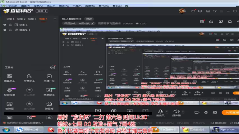
Task: Open the skin shirt icon in title bar
Action: pos(215,11)
